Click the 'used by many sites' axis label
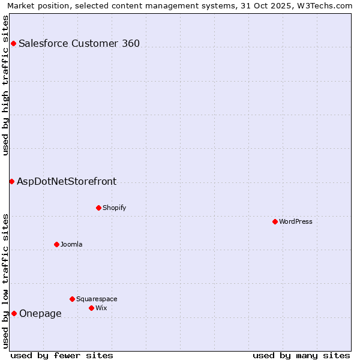 (x=301, y=355)
